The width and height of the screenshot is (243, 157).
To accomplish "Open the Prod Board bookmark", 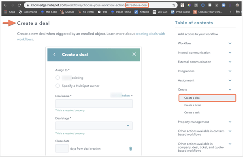I will [x=180, y=12].
